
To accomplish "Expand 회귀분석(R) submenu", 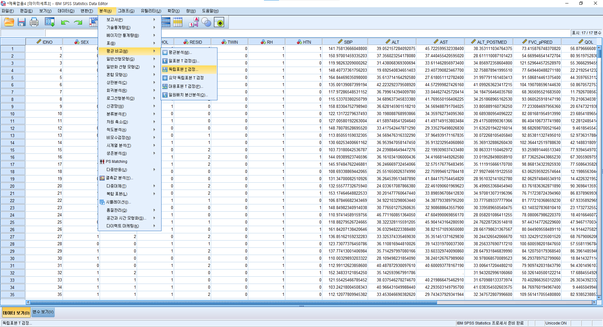I will (129, 91).
